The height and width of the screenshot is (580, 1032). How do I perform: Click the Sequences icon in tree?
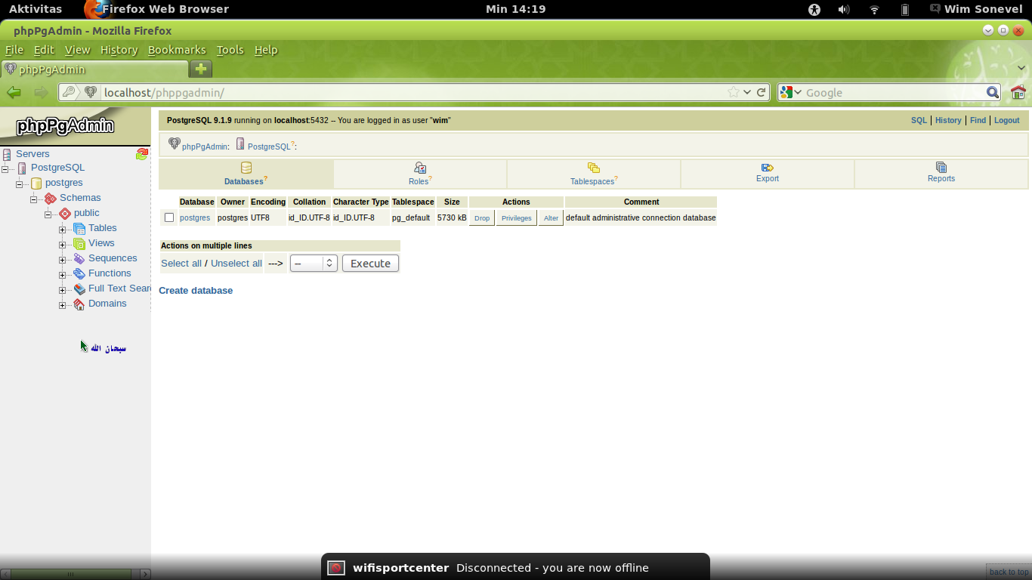[79, 258]
